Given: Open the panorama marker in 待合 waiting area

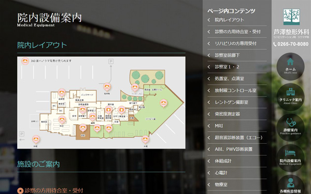Looking at the screenshot, I should click(x=62, y=120).
